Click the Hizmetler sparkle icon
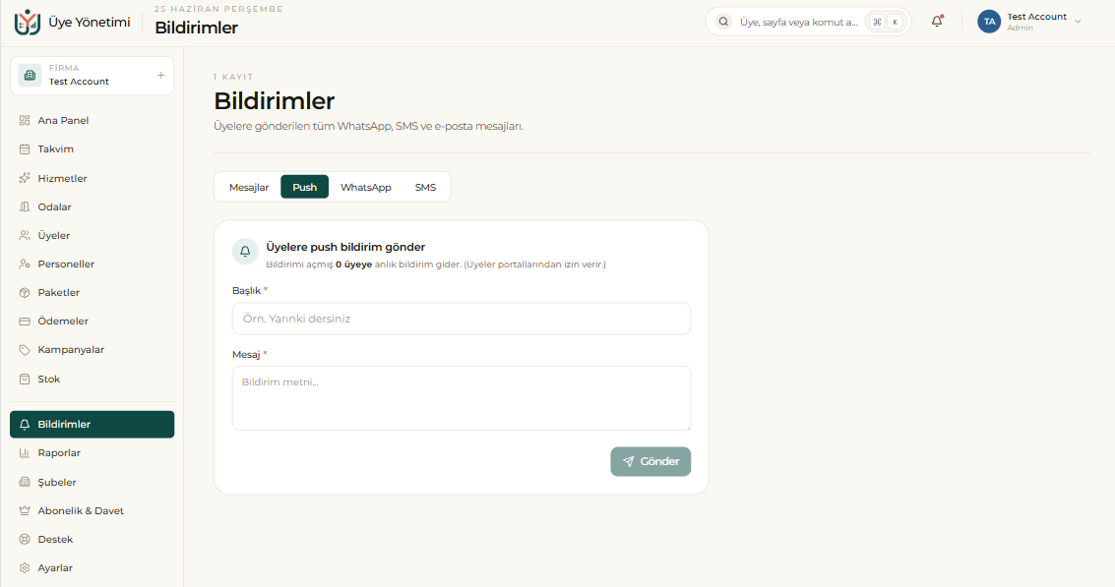 (25, 178)
